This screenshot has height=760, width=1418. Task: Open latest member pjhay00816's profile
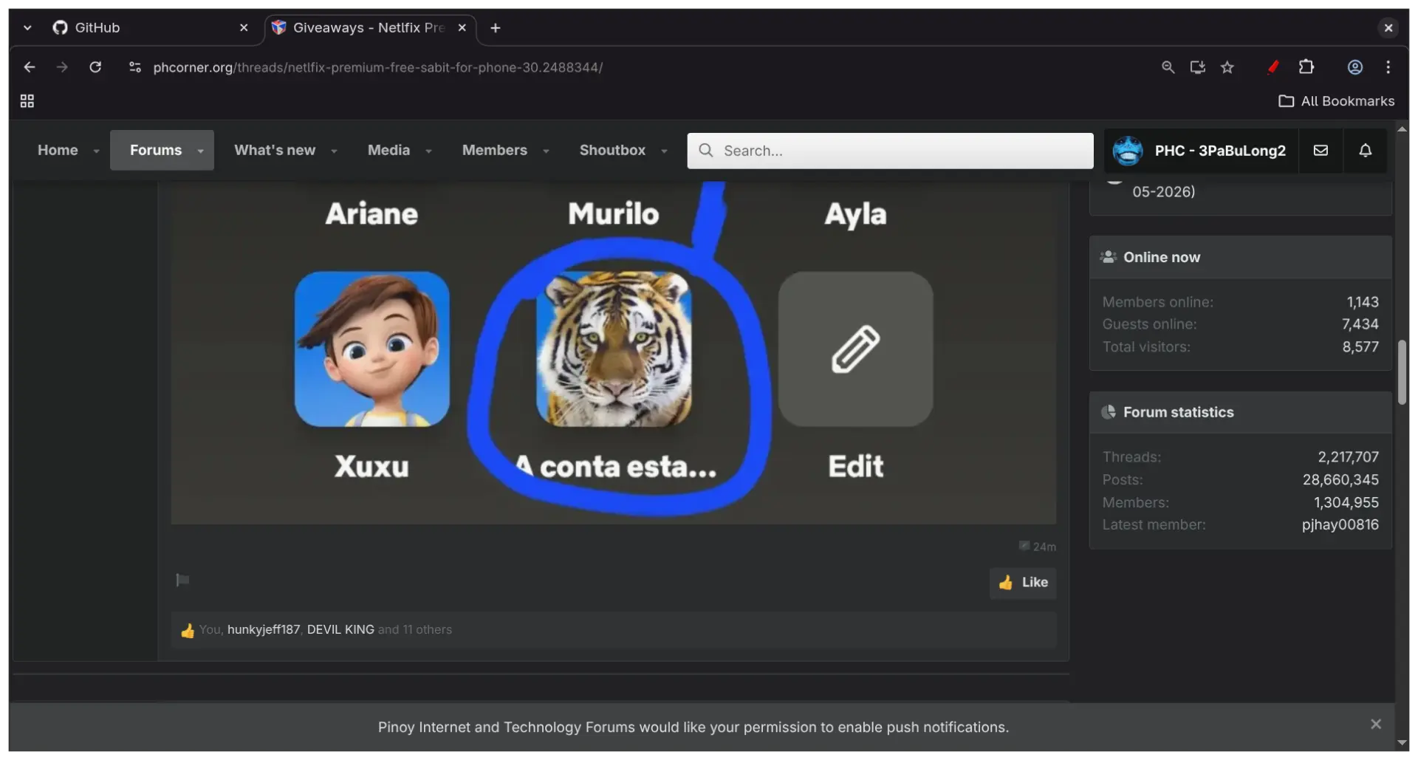coord(1340,525)
